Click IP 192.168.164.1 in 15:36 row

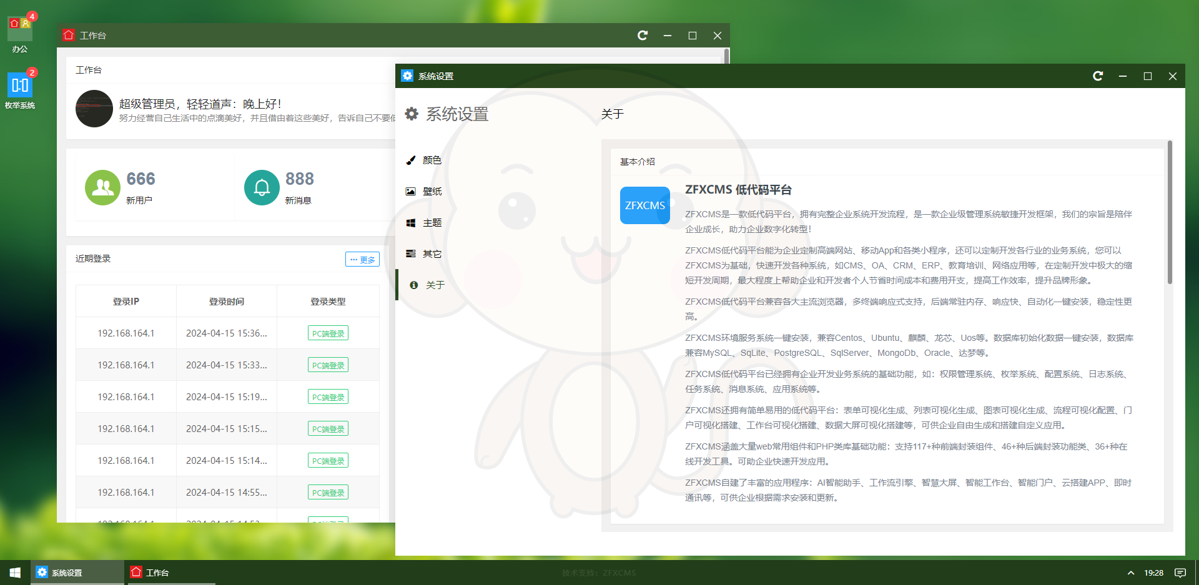tap(126, 333)
